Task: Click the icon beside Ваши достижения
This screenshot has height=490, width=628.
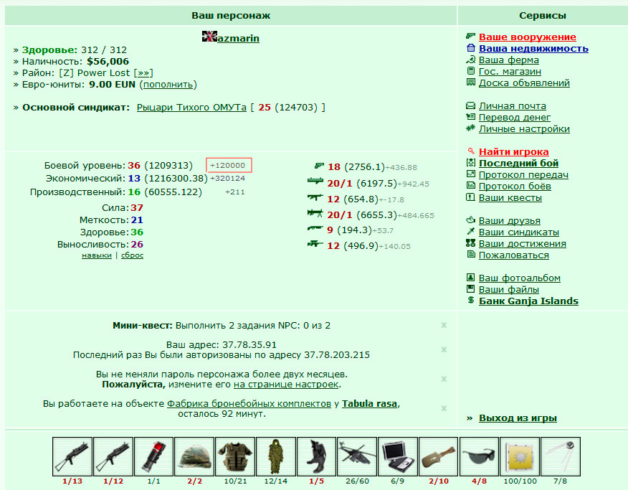Action: [x=470, y=243]
